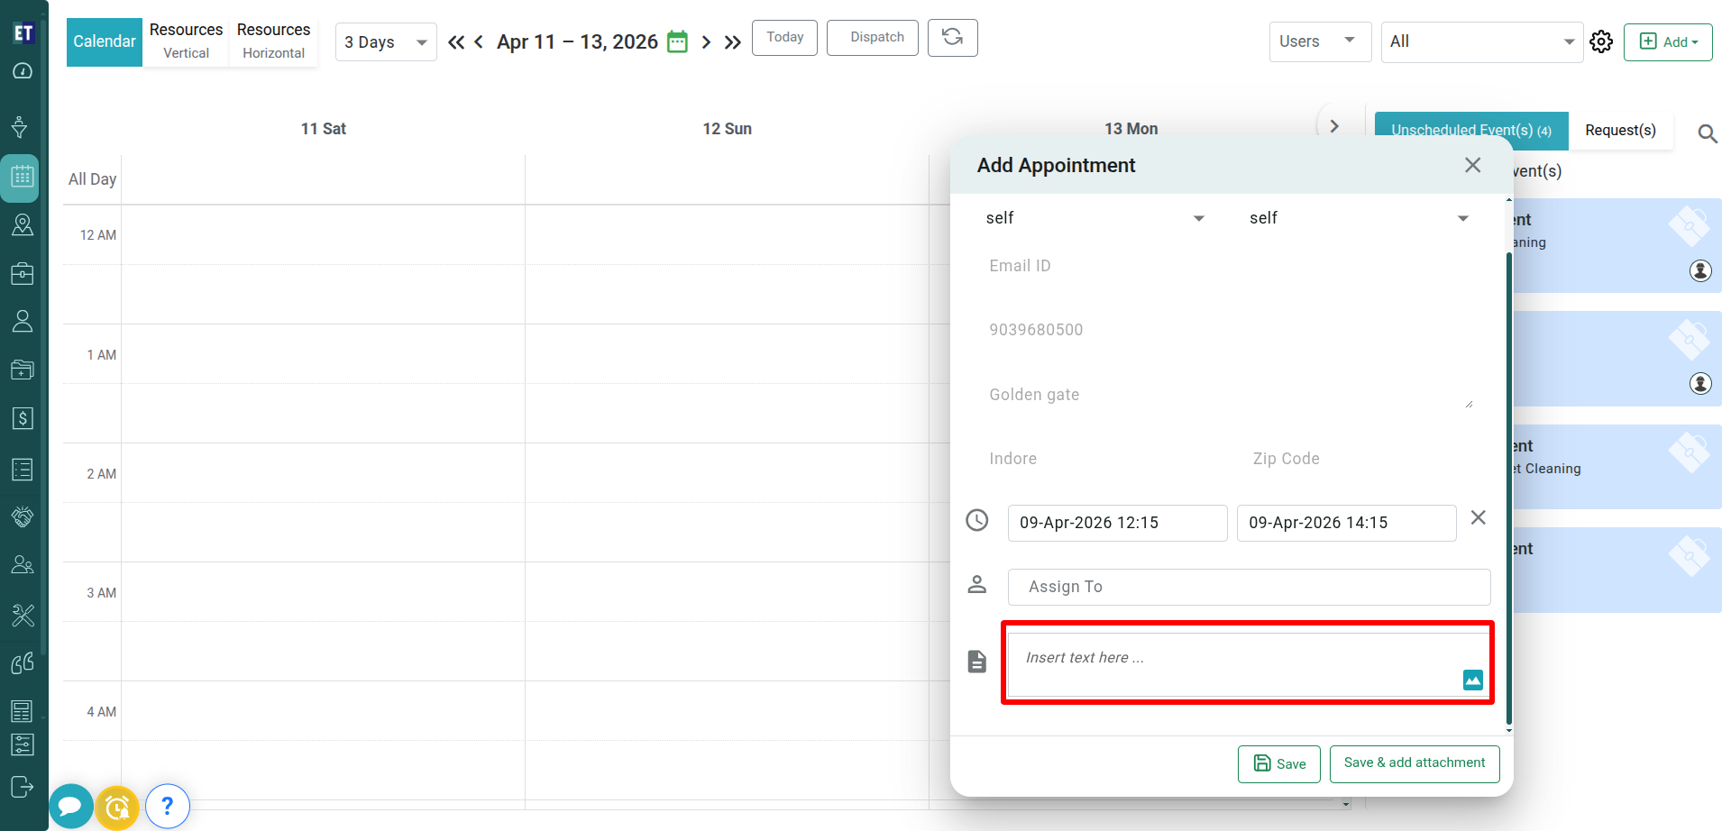Click the start date 09-Apr-2026 12:15 field
Image resolution: width=1731 pixels, height=831 pixels.
pos(1117,523)
